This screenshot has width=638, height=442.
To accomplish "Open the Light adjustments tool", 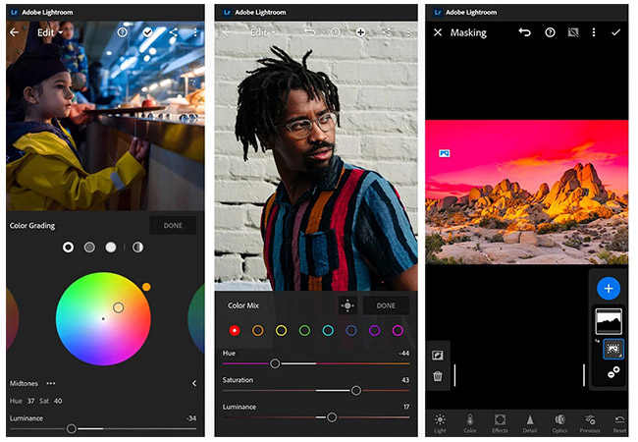I will click(439, 422).
